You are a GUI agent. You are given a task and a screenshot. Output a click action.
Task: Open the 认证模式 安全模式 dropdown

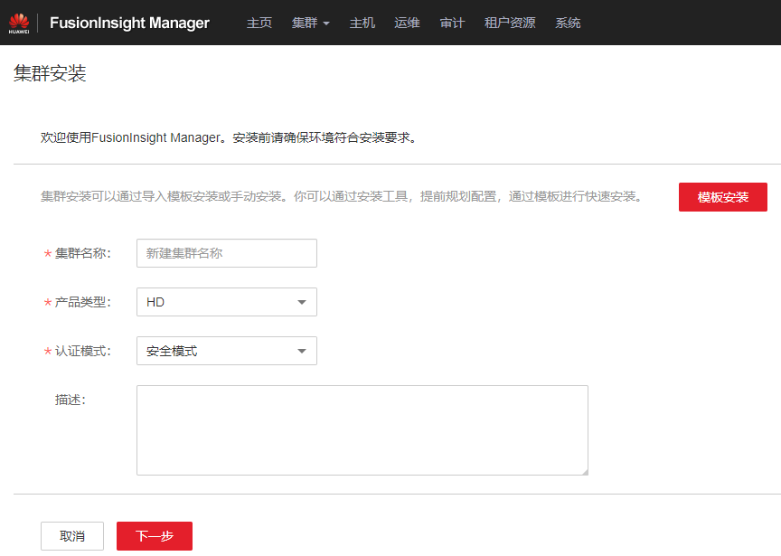tap(227, 351)
